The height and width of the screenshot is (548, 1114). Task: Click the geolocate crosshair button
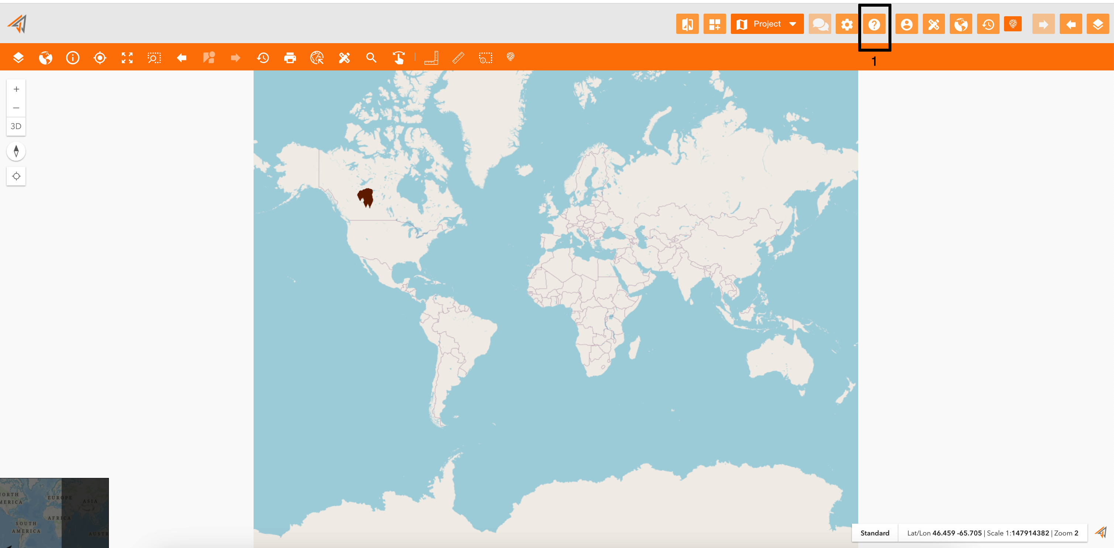click(x=16, y=176)
